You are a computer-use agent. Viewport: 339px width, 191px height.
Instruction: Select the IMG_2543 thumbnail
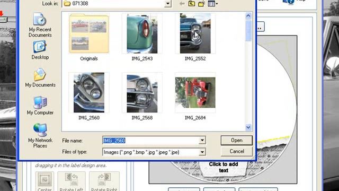point(142,33)
